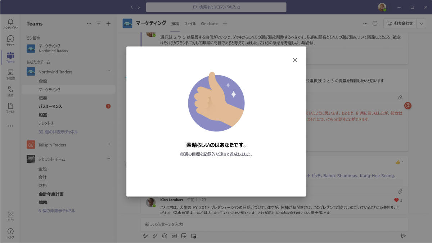Viewport: 432px width, 243px height.
Task: Click the 'ピン留め' section heading
Action: [x=33, y=38]
